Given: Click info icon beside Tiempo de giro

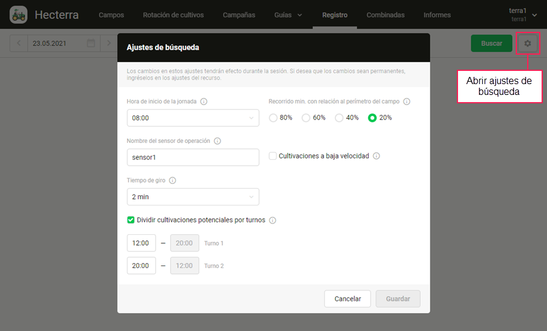Looking at the screenshot, I should pos(173,180).
